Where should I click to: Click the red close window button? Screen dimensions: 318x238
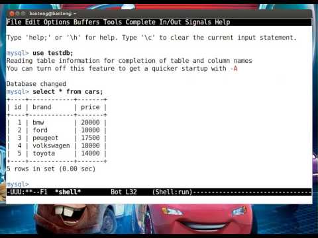pyautogui.click(x=12, y=13)
